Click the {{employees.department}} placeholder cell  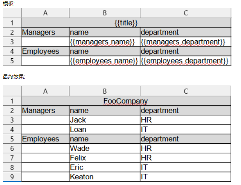(x=185, y=61)
